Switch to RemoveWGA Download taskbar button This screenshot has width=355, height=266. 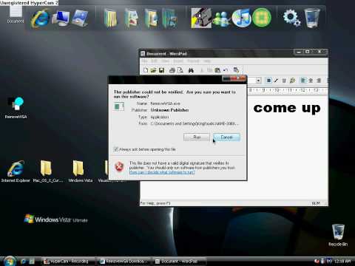124,262
